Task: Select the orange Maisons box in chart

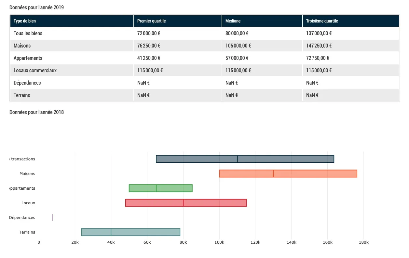Action: (288, 174)
